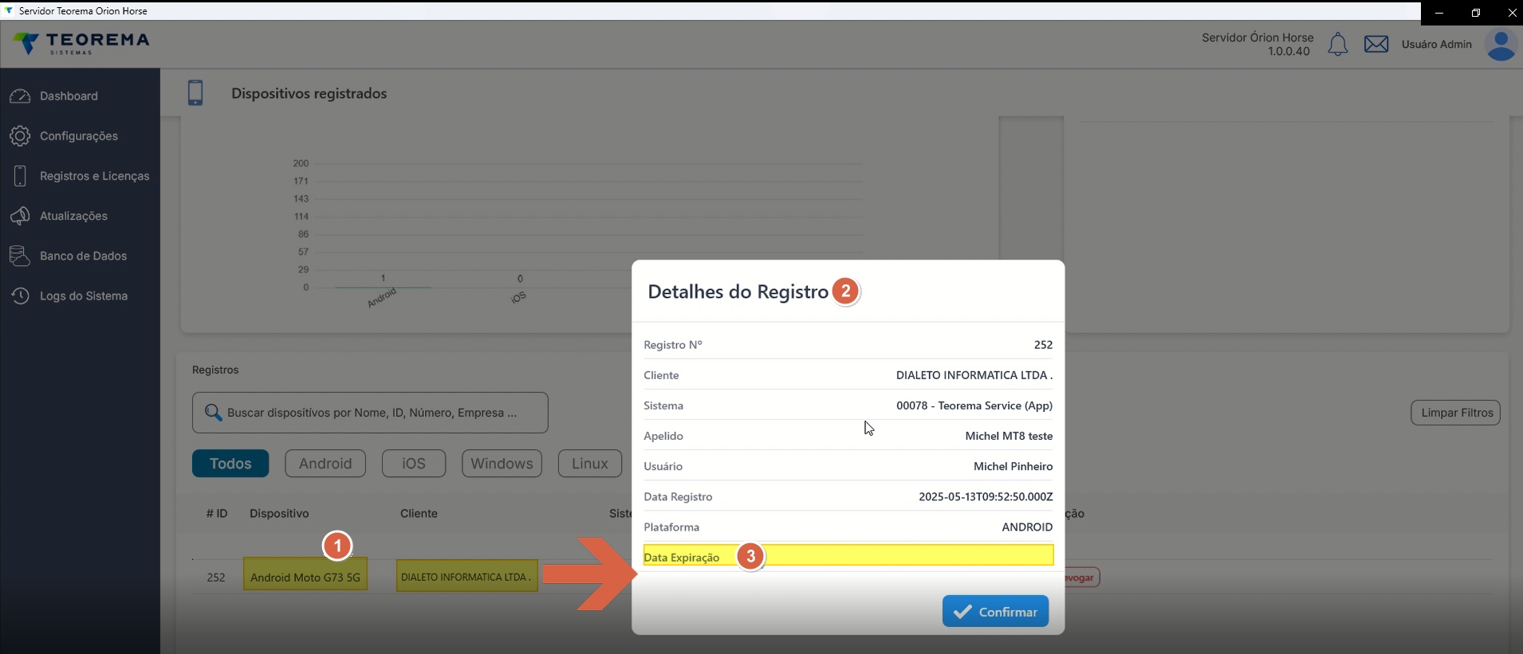Viewport: 1523px width, 654px height.
Task: Click the partially hidden Revogar button
Action: [1082, 578]
